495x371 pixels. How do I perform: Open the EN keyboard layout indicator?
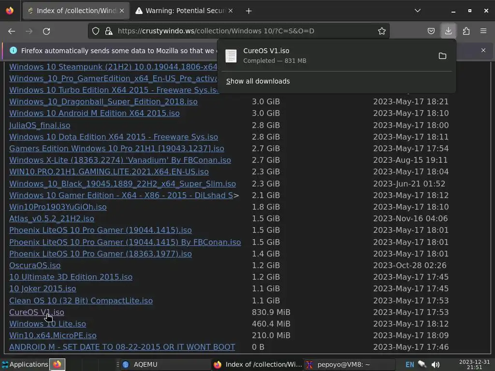coord(410,365)
